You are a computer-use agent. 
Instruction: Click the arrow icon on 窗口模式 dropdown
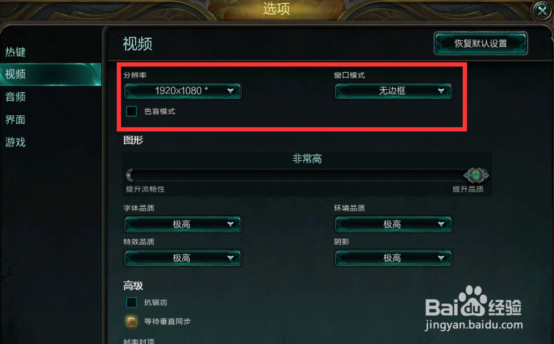[x=441, y=91]
